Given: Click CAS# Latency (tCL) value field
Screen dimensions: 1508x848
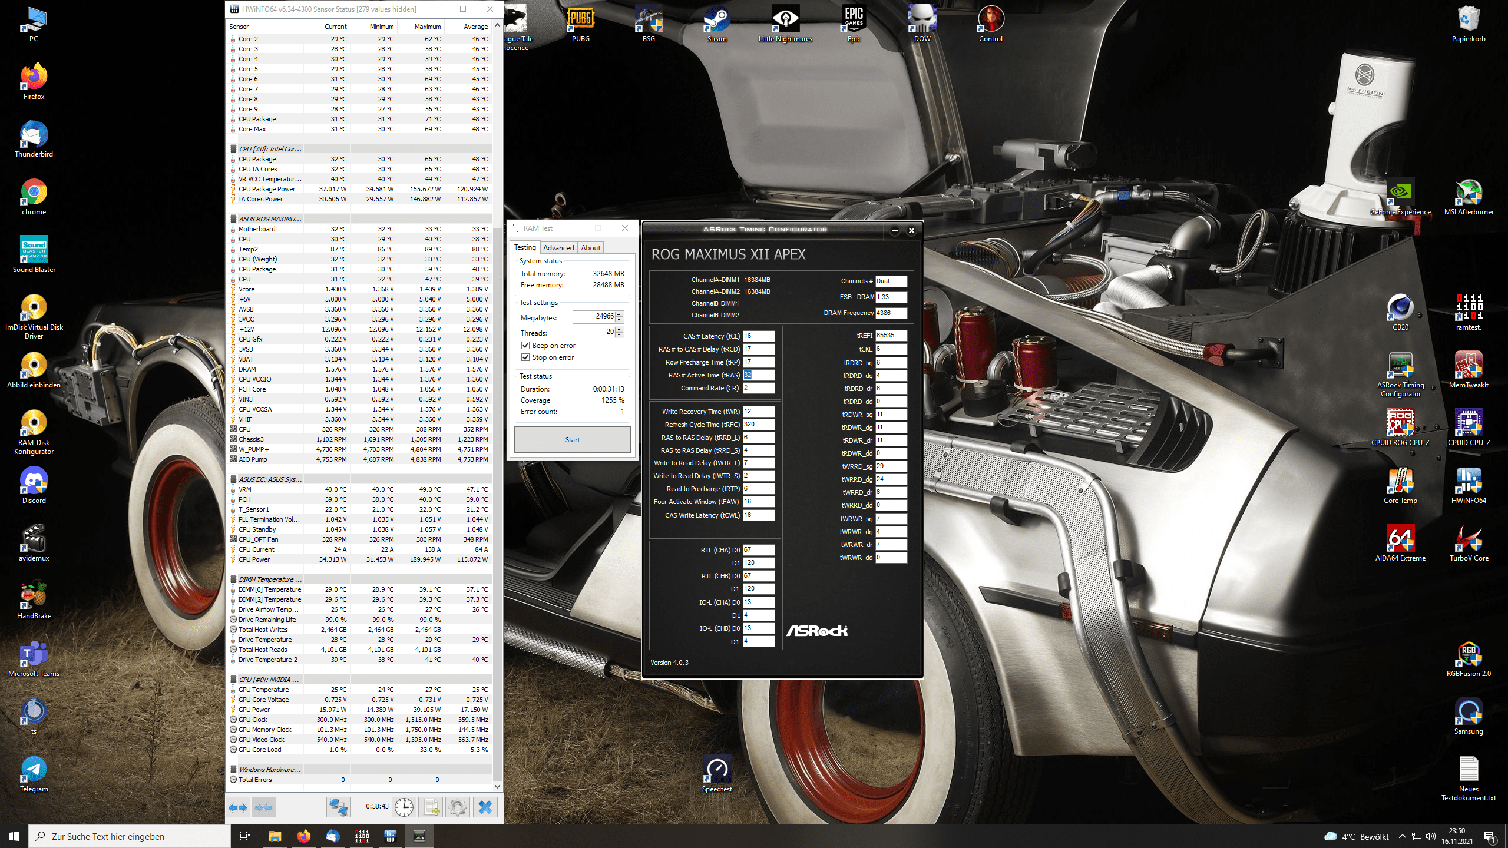Looking at the screenshot, I should tap(759, 336).
